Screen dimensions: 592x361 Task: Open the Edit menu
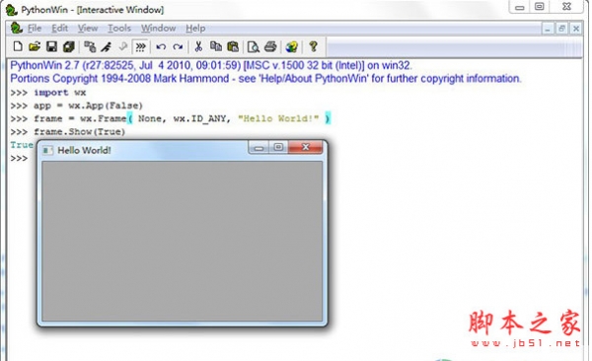click(59, 29)
